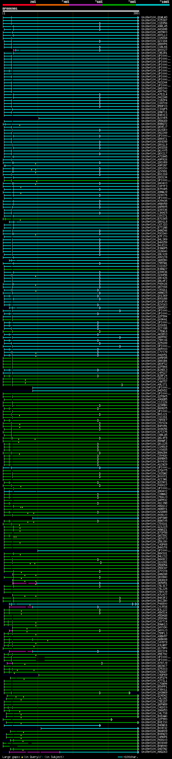Open hit UniRef100_A9TNV3
This screenshot has width=172, height=759.
tap(154, 32)
